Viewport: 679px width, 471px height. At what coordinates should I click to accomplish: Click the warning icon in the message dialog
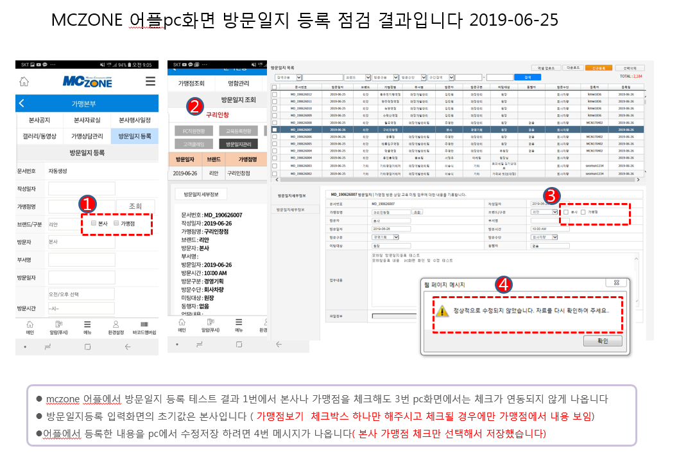(442, 311)
